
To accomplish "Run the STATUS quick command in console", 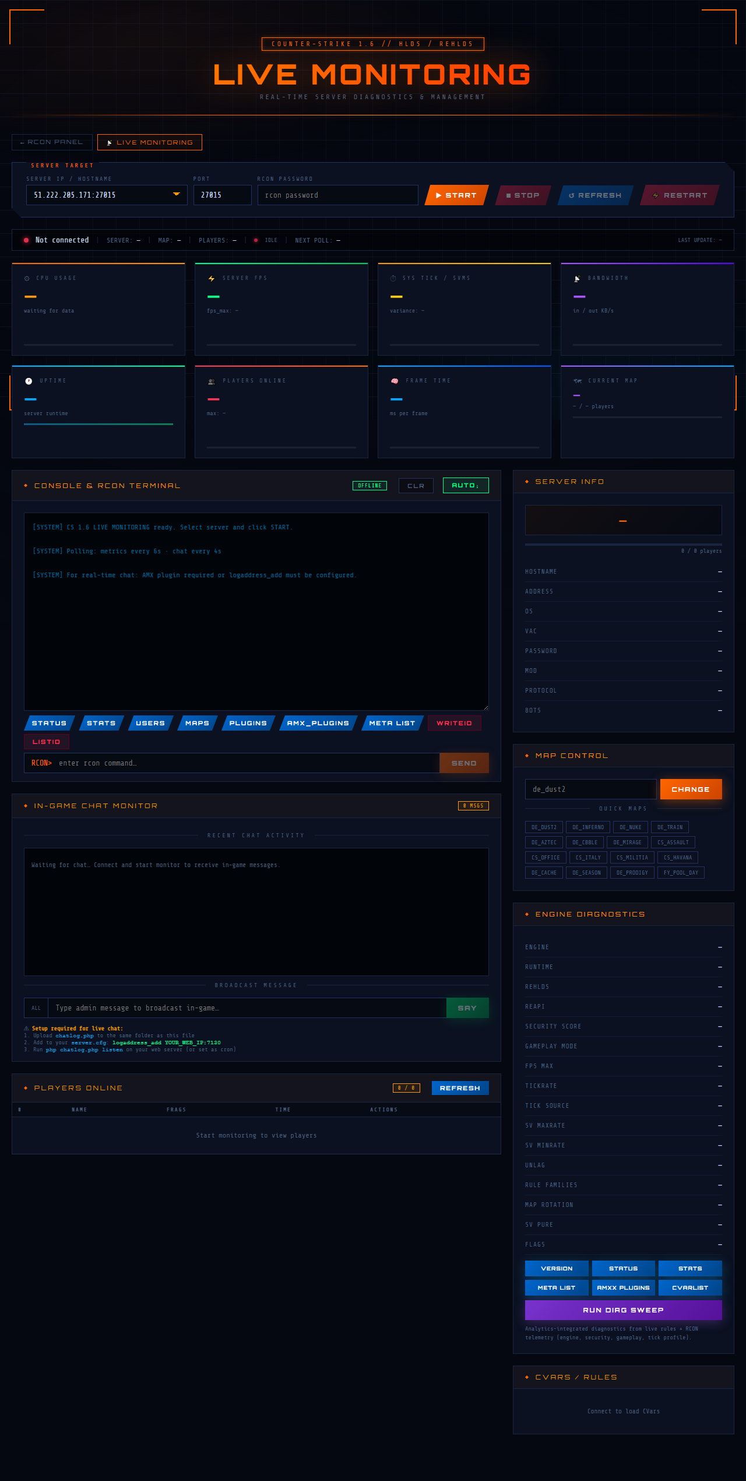I will click(50, 723).
